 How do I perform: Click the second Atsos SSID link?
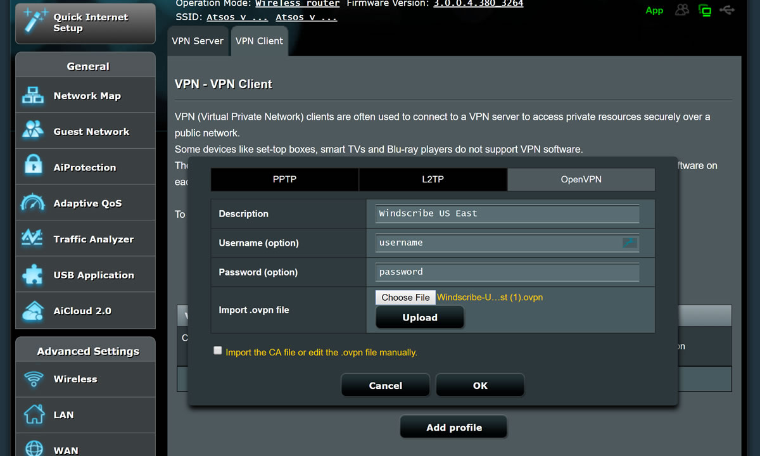[307, 17]
